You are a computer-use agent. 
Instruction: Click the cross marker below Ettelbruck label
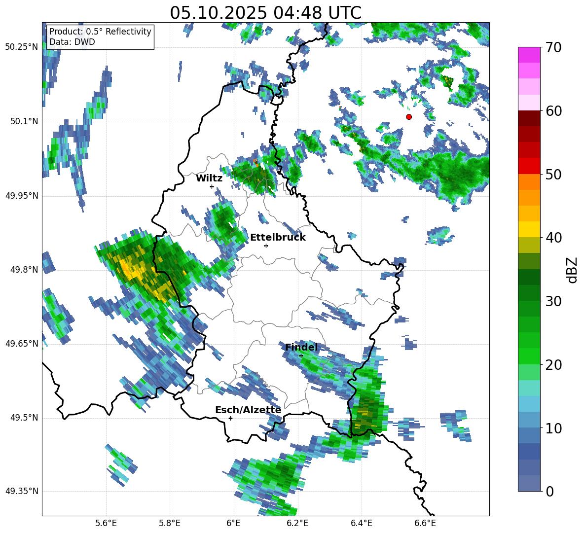266,246
